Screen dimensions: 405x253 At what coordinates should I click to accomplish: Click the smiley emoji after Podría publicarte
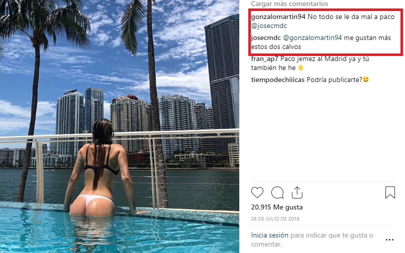pos(366,79)
